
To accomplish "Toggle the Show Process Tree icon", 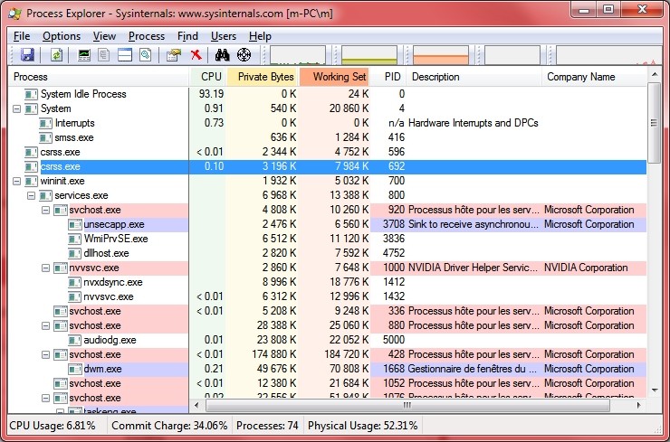I will click(104, 54).
